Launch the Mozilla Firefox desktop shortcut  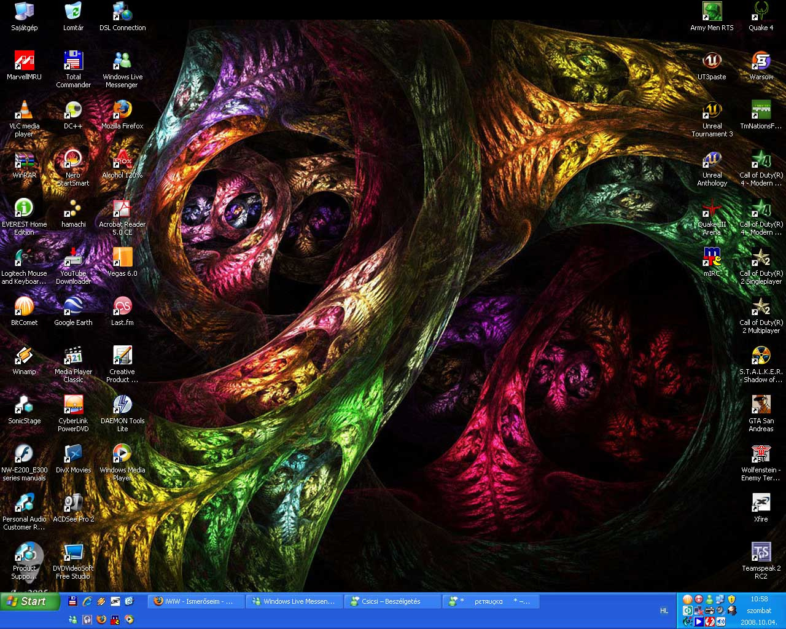[x=123, y=115]
